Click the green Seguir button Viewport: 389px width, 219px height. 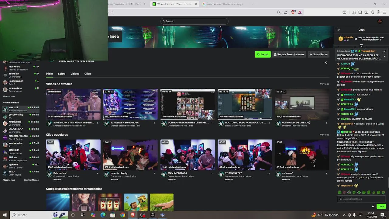coord(263,54)
